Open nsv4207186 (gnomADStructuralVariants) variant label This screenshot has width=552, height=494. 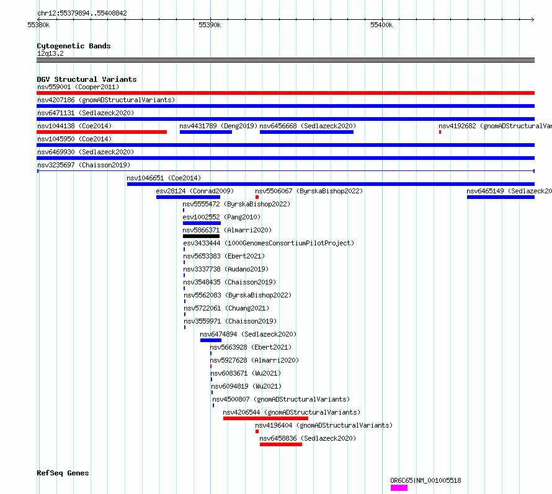pyautogui.click(x=106, y=100)
